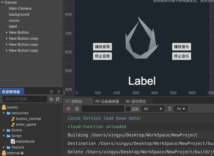Open the 动画编辑器 tab
214x156 pixels.
tap(107, 101)
